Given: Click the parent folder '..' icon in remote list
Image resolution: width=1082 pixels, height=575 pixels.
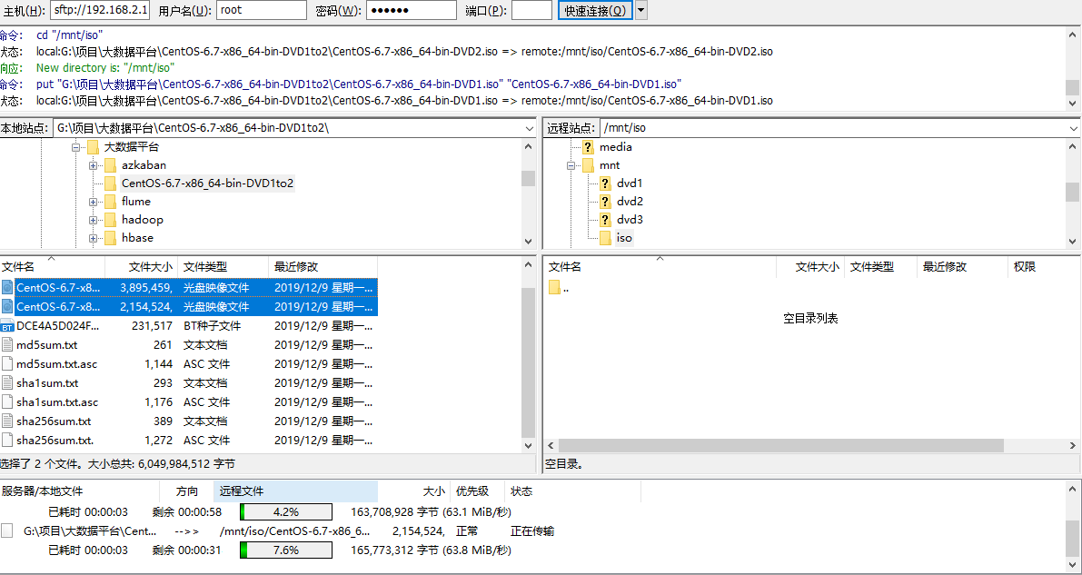Looking at the screenshot, I should tap(554, 288).
